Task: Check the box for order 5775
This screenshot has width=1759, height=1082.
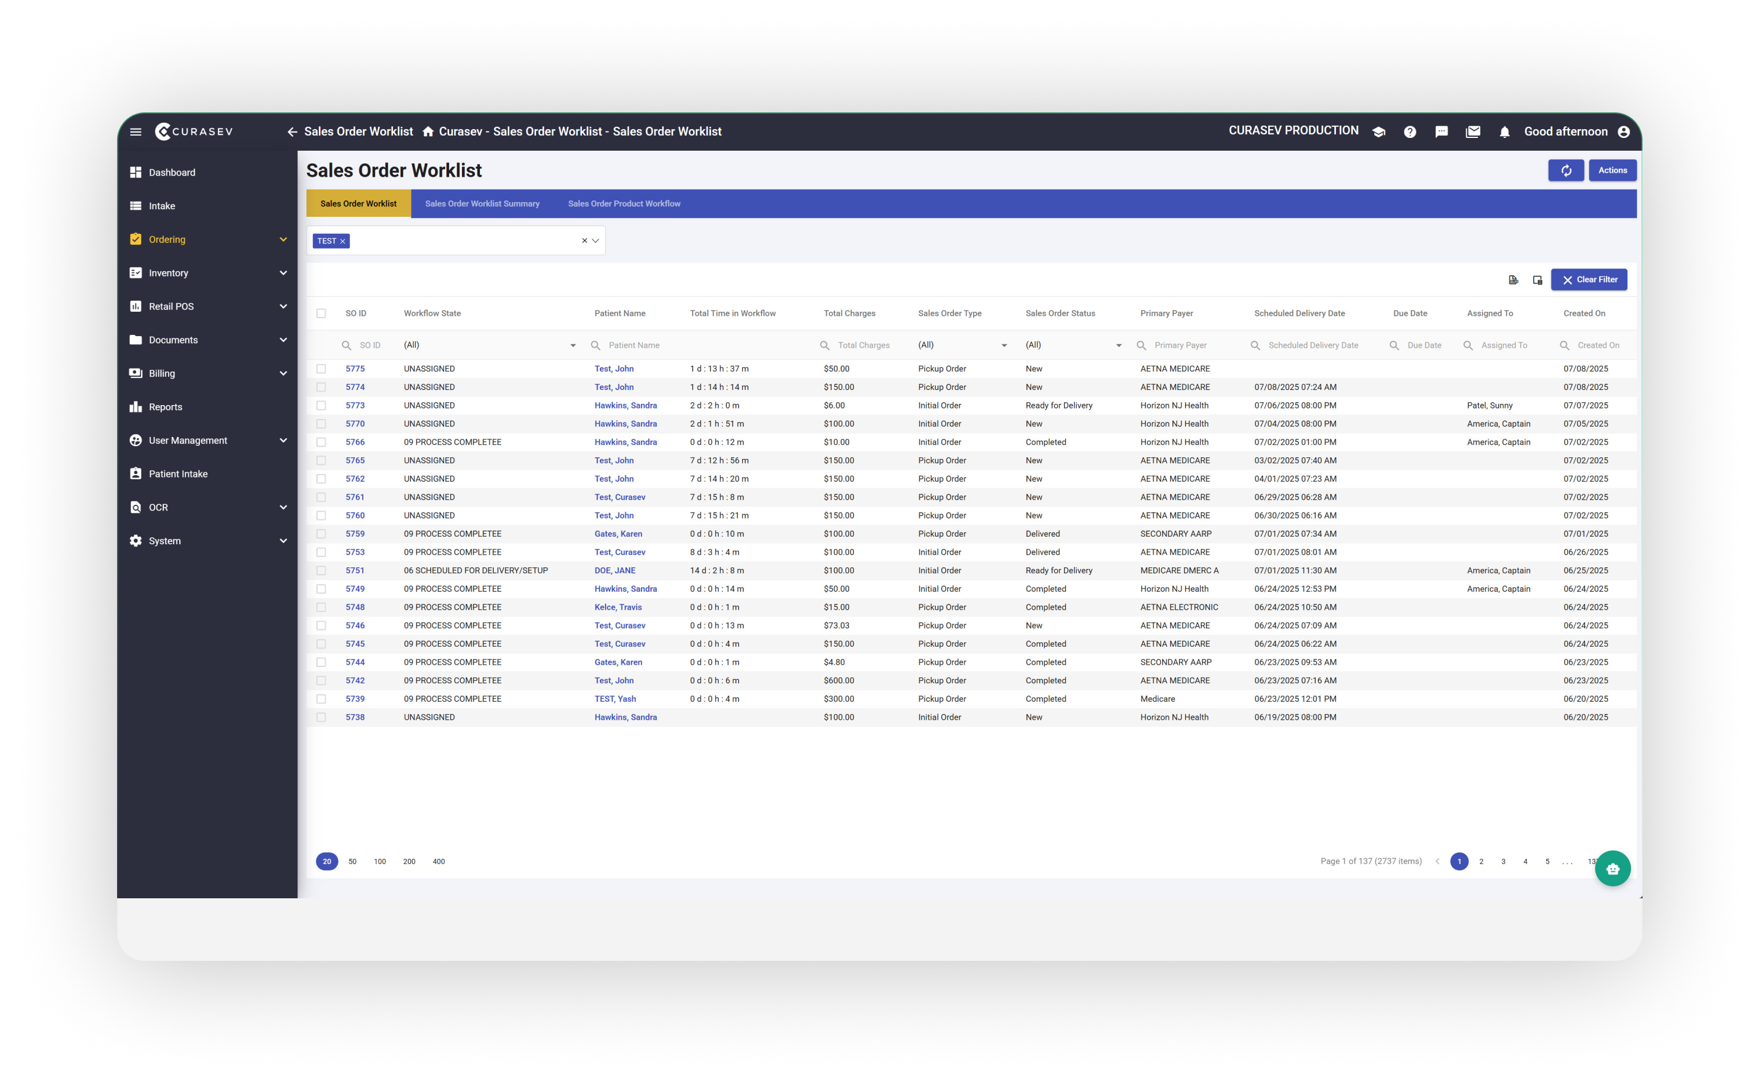Action: pos(321,369)
